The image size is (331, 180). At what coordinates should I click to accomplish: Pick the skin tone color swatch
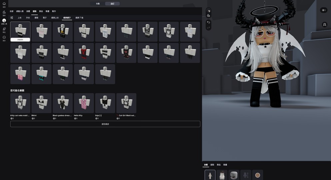(258, 175)
